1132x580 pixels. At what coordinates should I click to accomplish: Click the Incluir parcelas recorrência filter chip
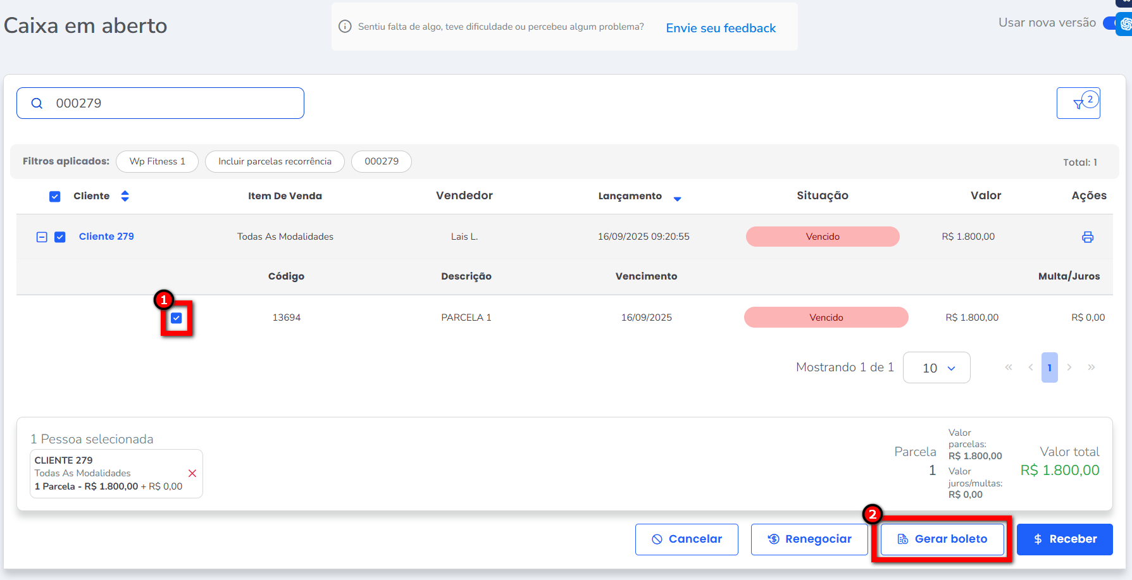click(275, 161)
